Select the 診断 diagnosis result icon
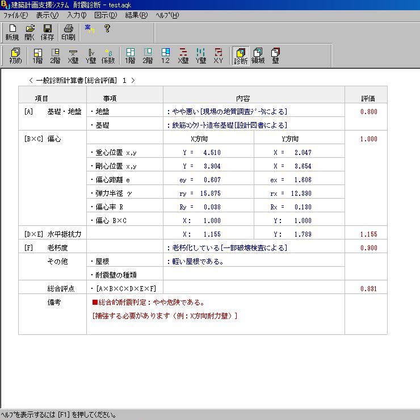The width and height of the screenshot is (420, 420). coord(241,56)
